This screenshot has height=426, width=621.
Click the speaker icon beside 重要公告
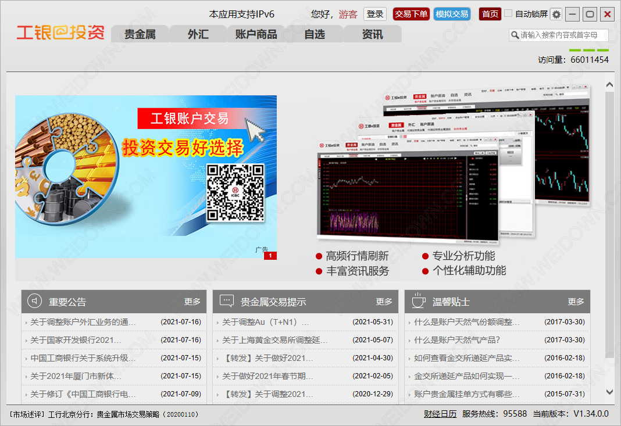(x=34, y=301)
